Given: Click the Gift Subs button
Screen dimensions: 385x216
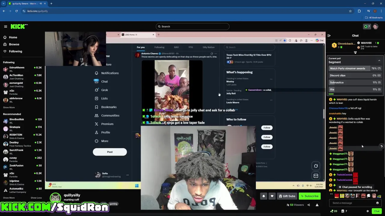Looking at the screenshot, I should pyautogui.click(x=287, y=196).
